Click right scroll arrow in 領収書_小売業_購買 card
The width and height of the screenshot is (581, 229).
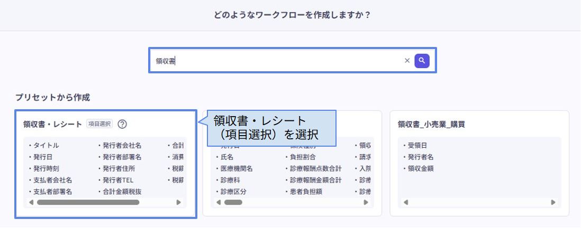pyautogui.click(x=553, y=202)
